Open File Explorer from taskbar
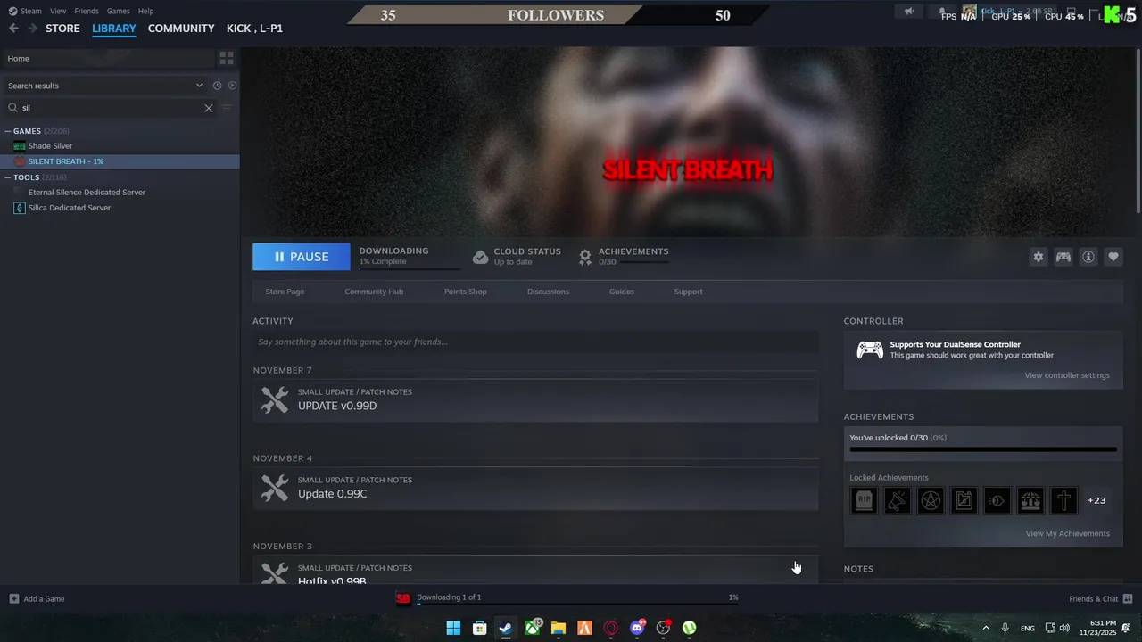The height and width of the screenshot is (642, 1142). point(559,628)
